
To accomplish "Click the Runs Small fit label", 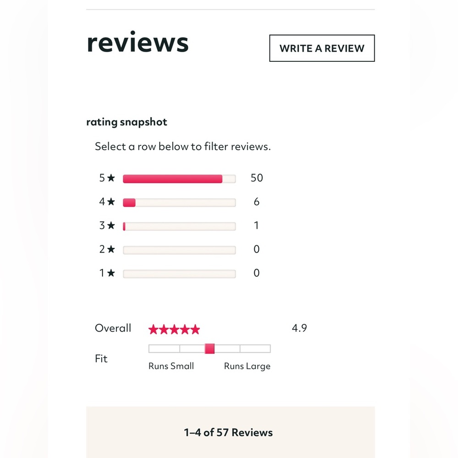I will [x=171, y=366].
